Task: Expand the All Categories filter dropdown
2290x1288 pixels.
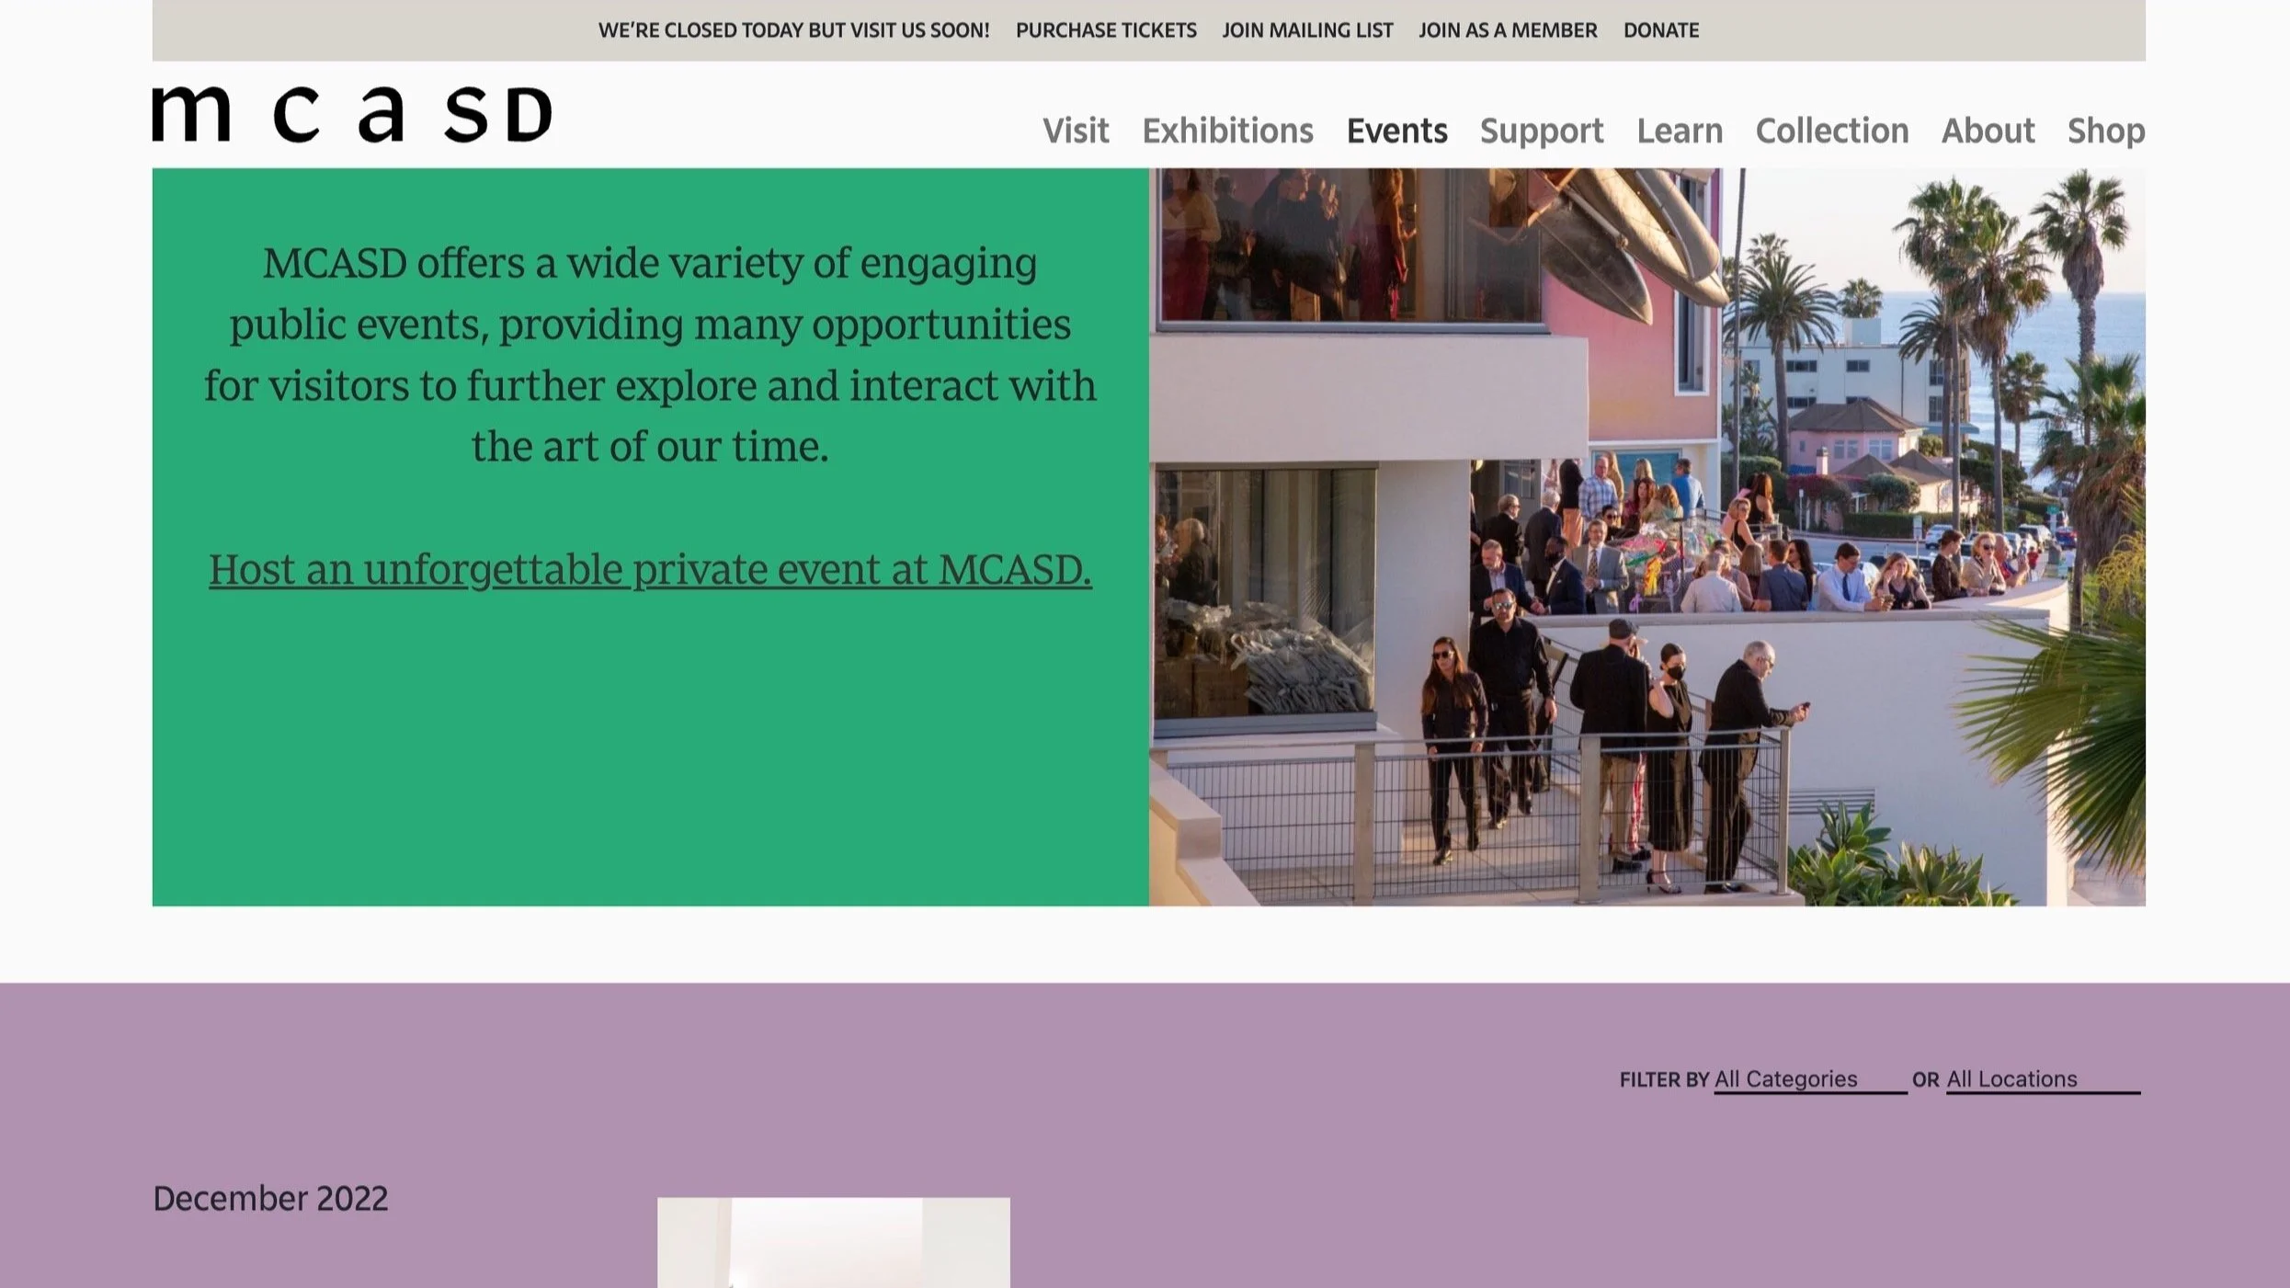Action: (x=1808, y=1079)
